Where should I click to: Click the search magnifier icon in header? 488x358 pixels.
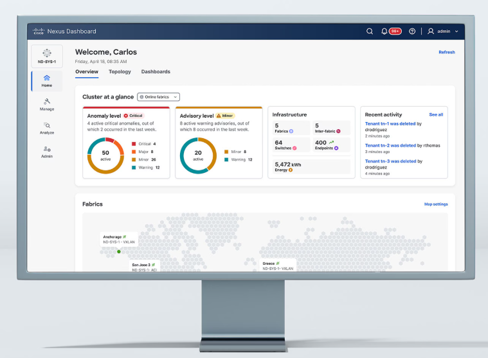[x=369, y=31]
